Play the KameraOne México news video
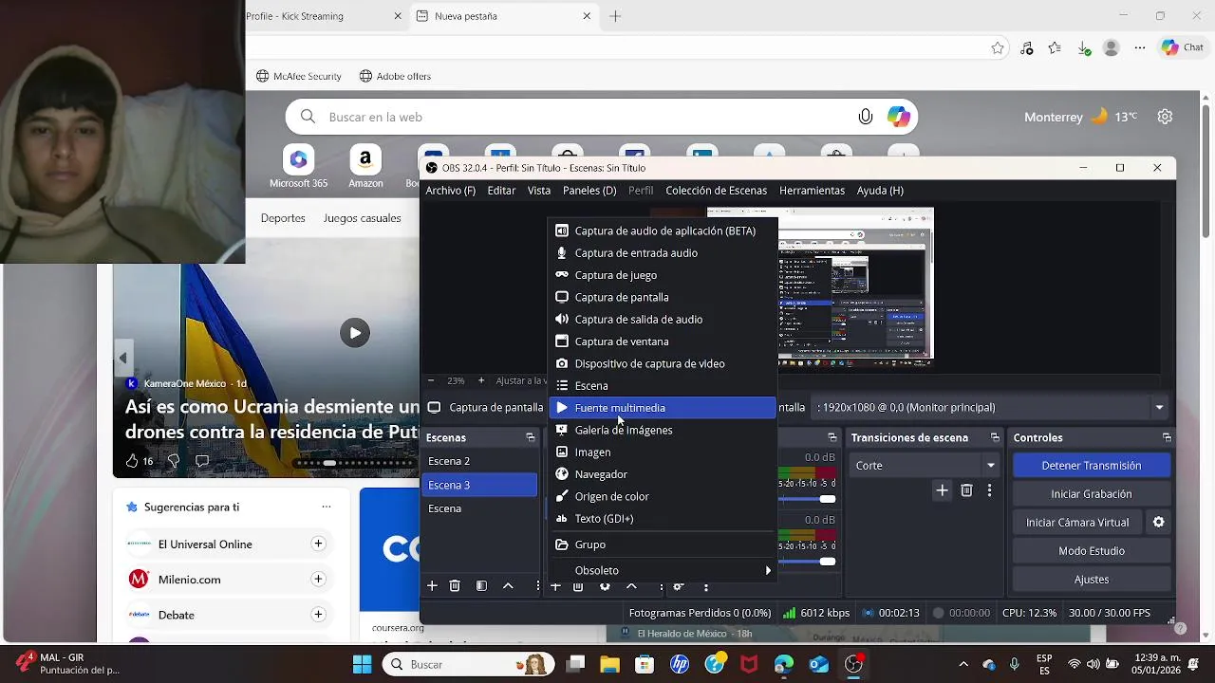Image resolution: width=1215 pixels, height=683 pixels. [x=355, y=333]
